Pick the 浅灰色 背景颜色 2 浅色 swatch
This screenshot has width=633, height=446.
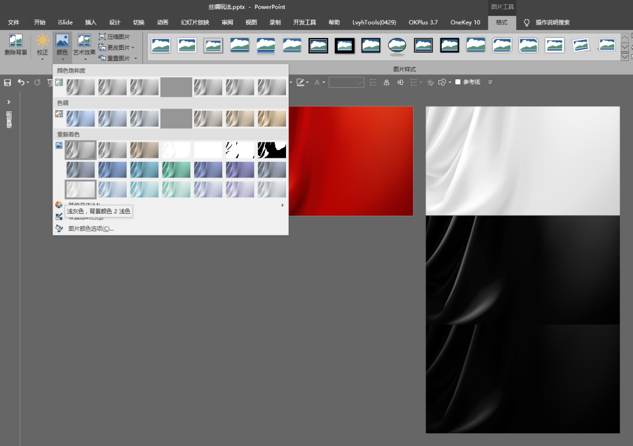coord(81,189)
